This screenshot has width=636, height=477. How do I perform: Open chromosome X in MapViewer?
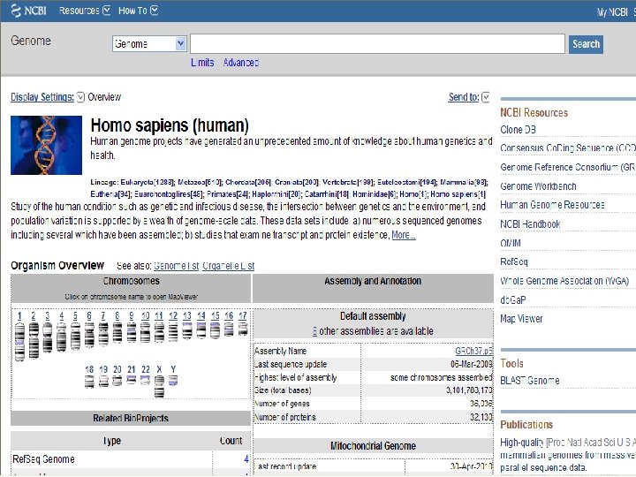coord(159,369)
